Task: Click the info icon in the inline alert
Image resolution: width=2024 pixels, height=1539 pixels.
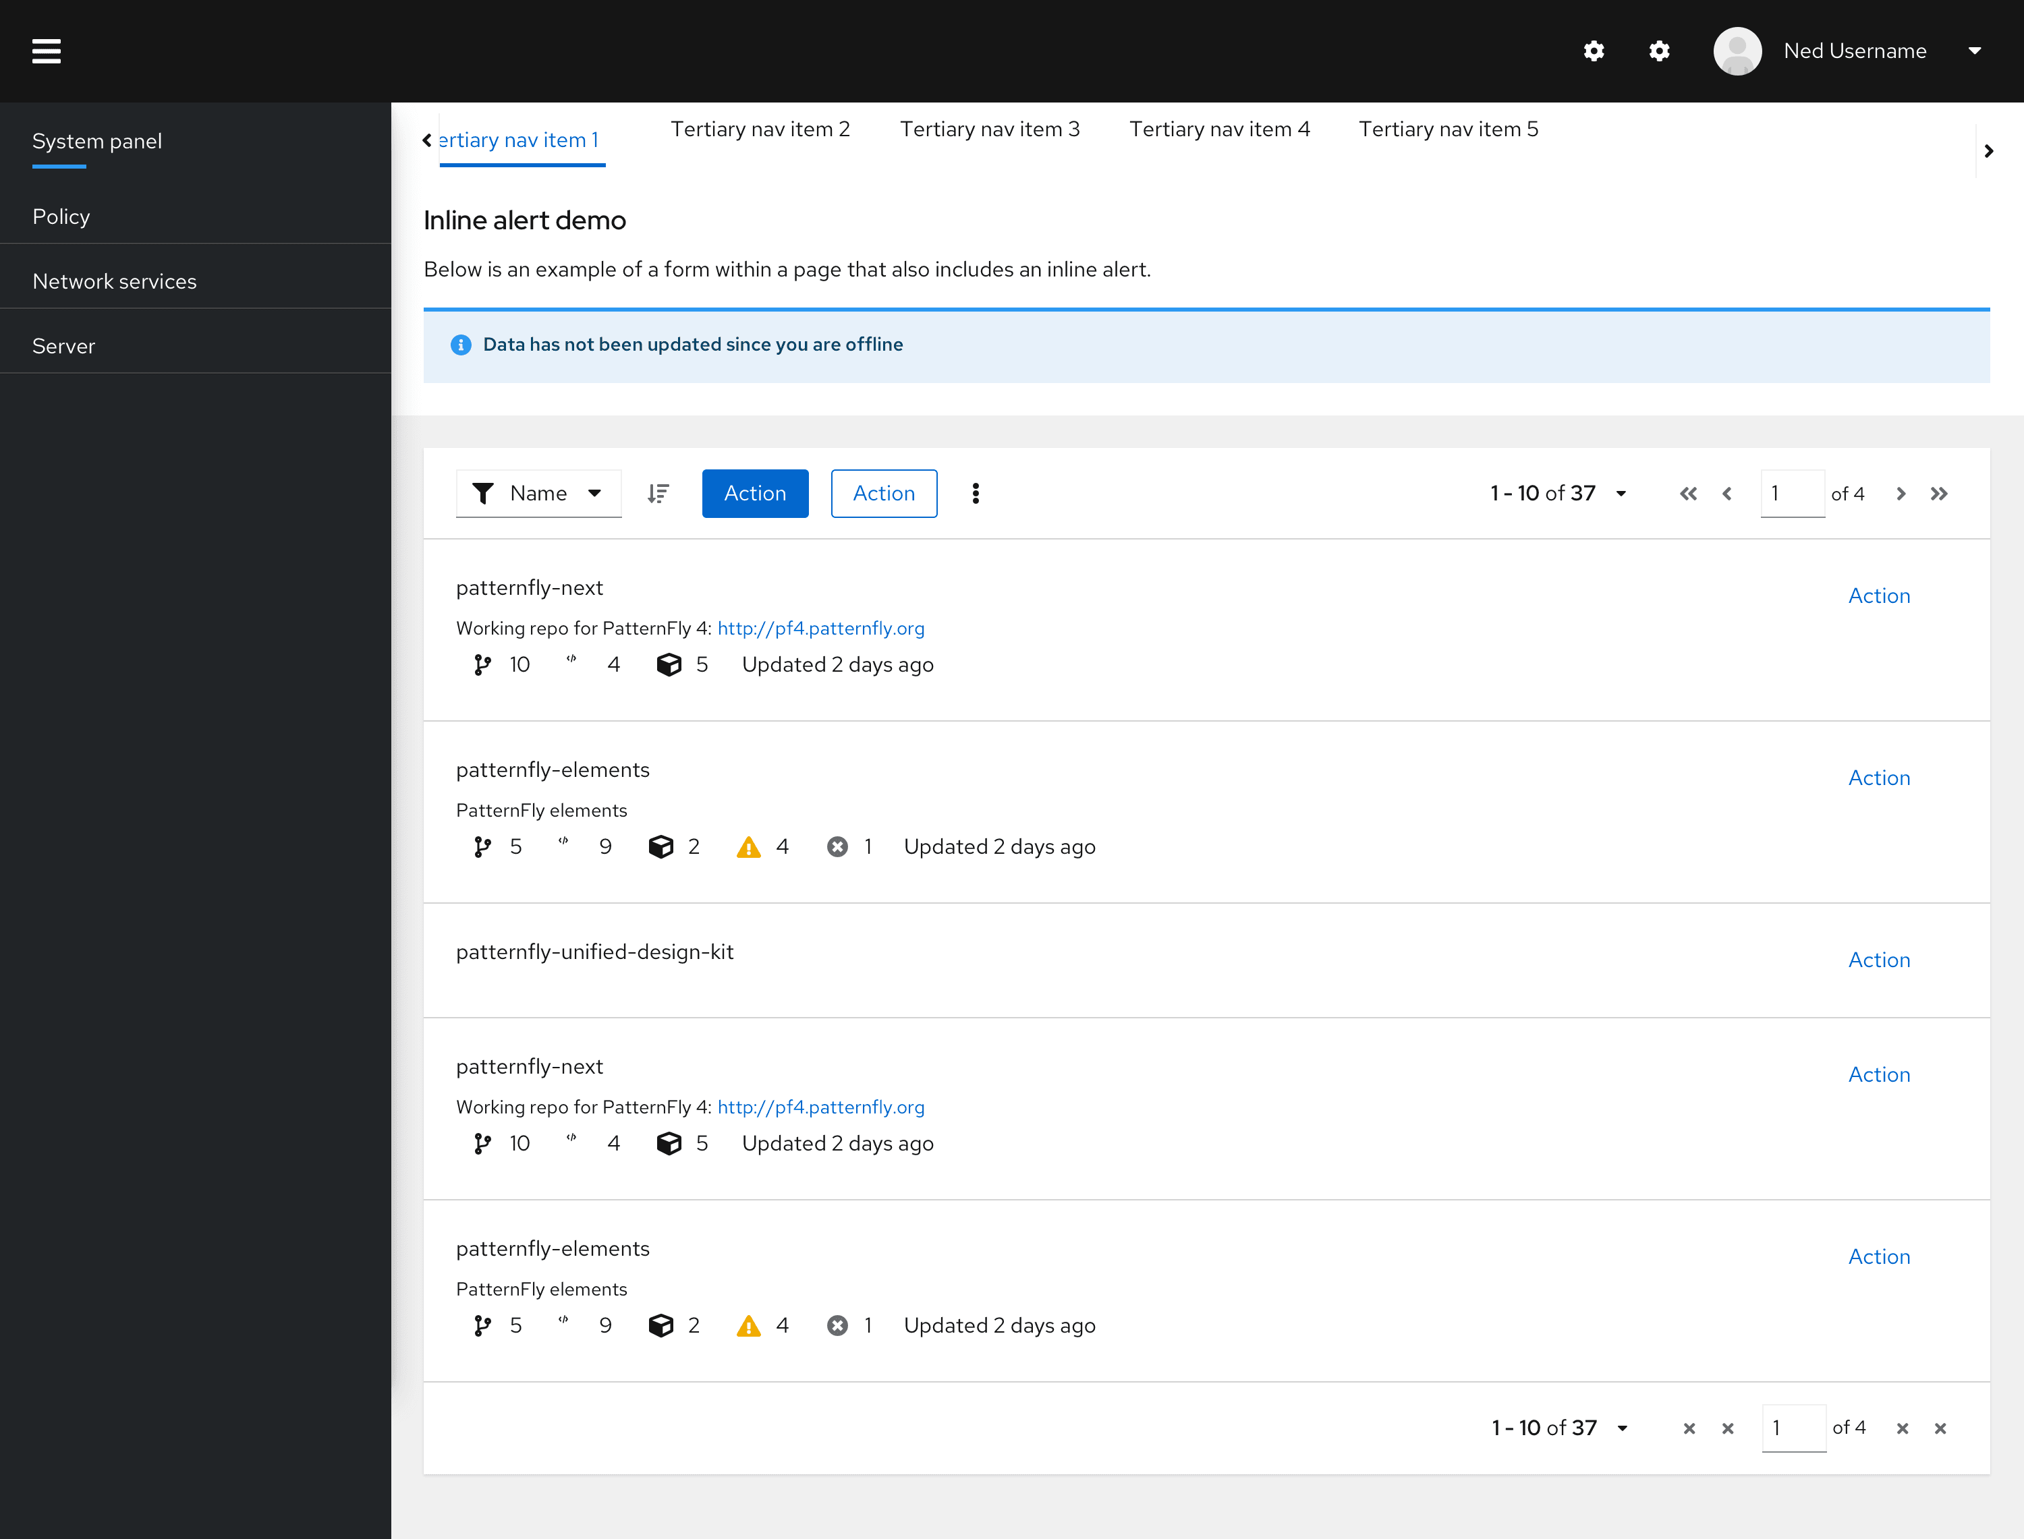Action: click(x=461, y=345)
